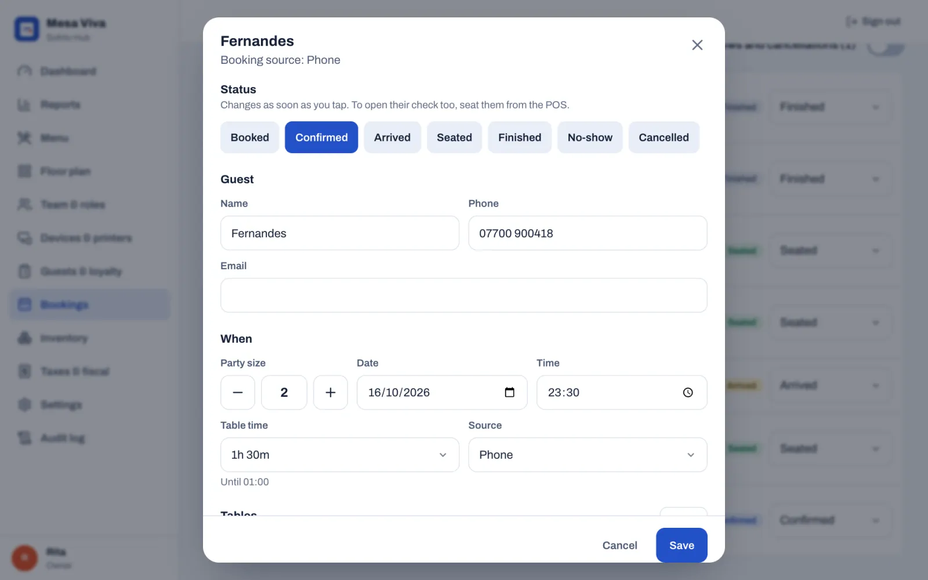Open Devices & printers in sidebar
Screen dimensions: 928x580
(90, 238)
